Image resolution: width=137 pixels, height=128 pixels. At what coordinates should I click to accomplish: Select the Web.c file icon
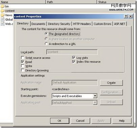pyautogui.click(x=2, y=24)
